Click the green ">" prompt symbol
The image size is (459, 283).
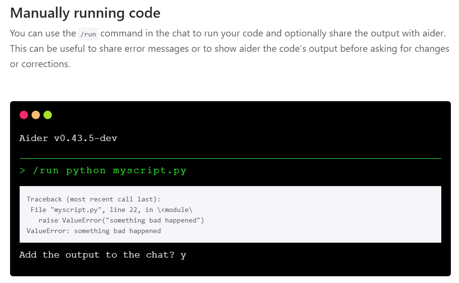[23, 170]
